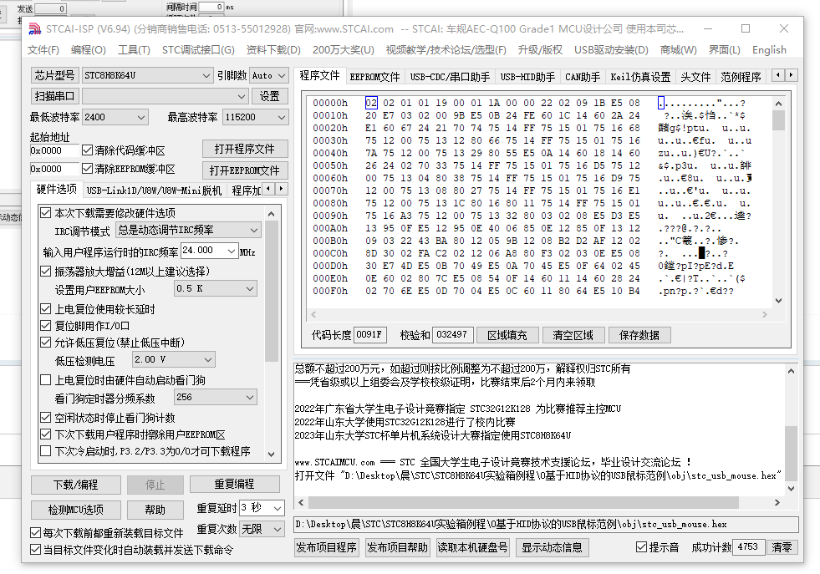
Task: Switch to Keil仿真设置 tab
Action: 640,77
